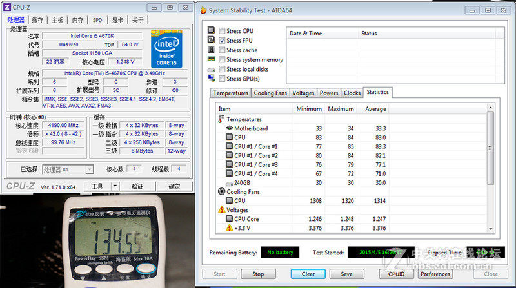Click the Clear button
Image resolution: width=516 pixels, height=288 pixels.
point(308,274)
